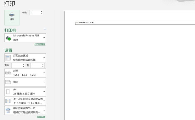
Task: Increase the starting page number
Action: pyautogui.click(x=24, y=64)
